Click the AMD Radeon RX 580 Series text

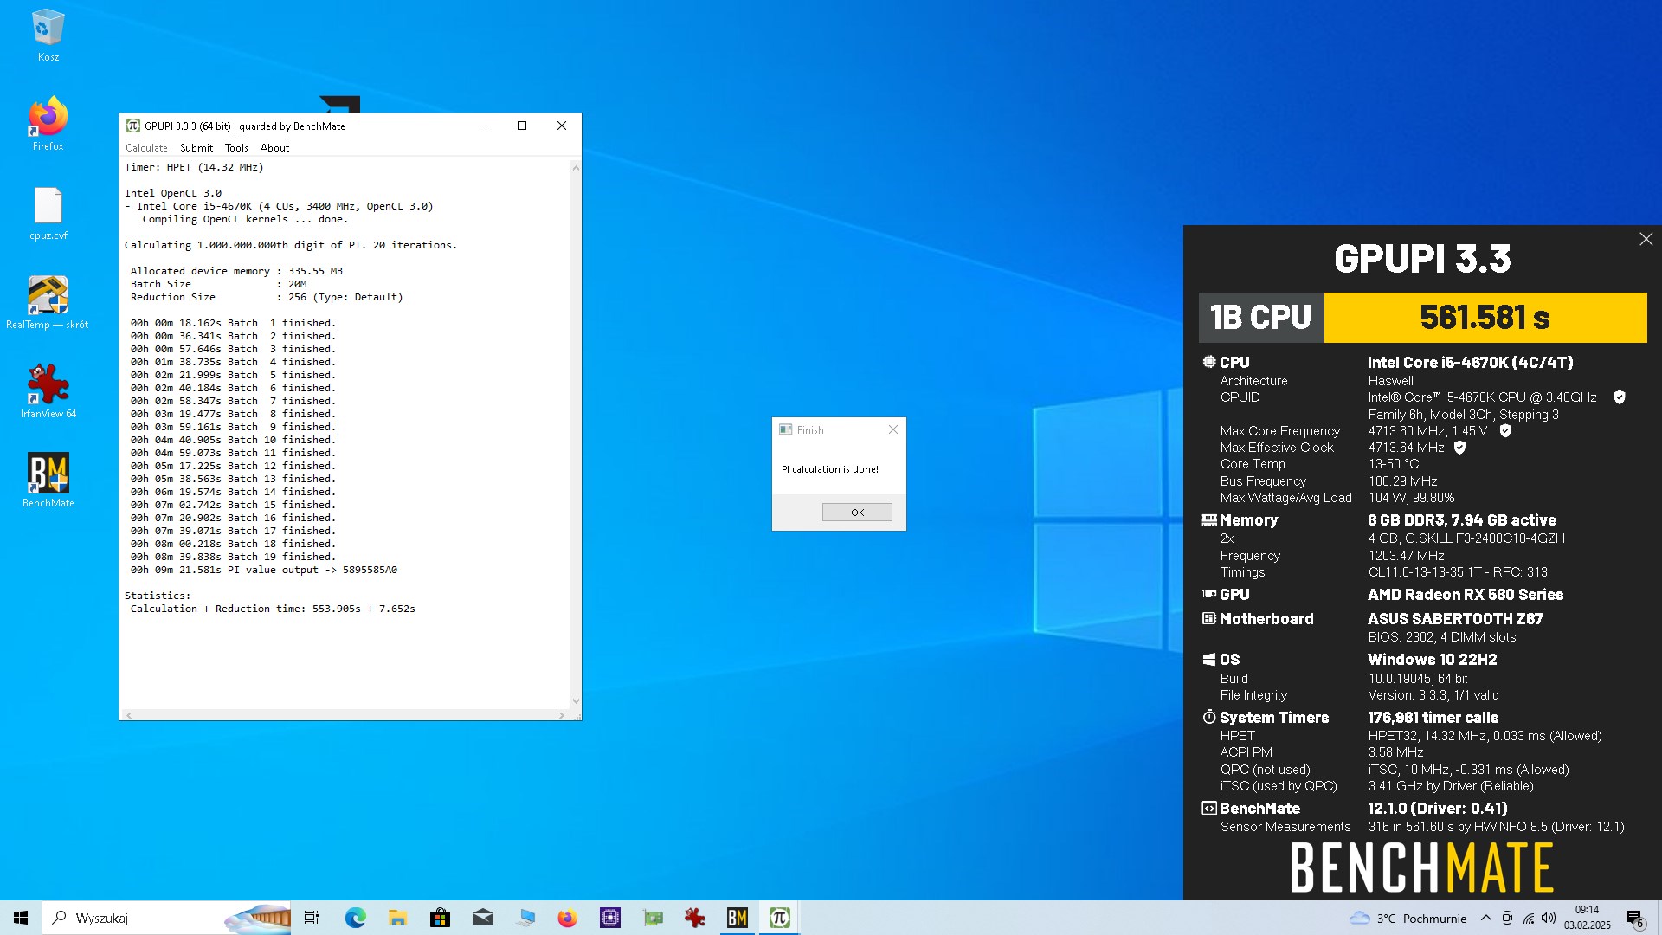[x=1466, y=595]
